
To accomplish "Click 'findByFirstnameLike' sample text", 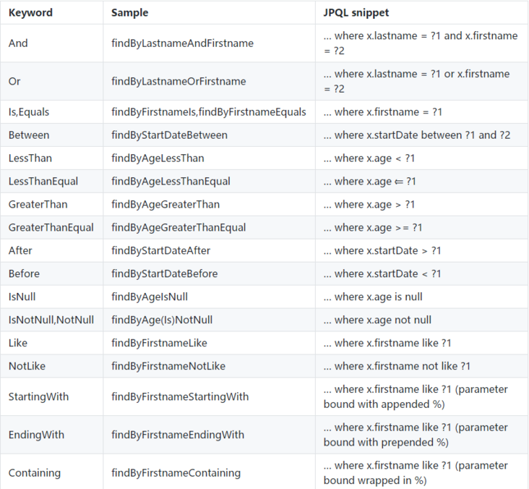I will click(x=159, y=343).
